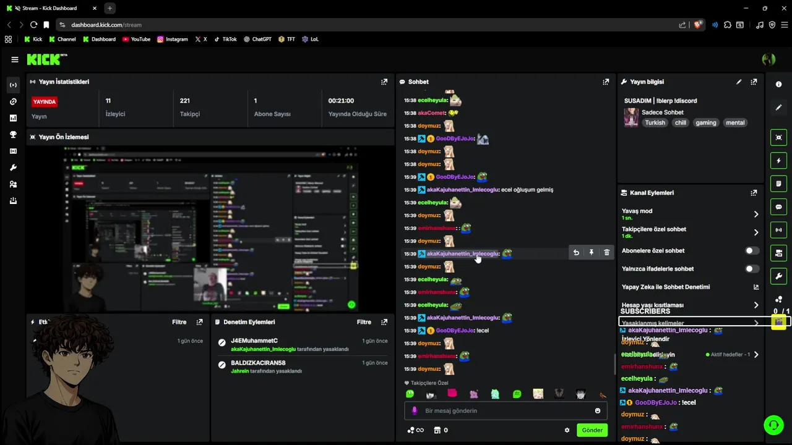
Task: Click J4EMuhammetC moderation entry
Action: tap(303, 345)
